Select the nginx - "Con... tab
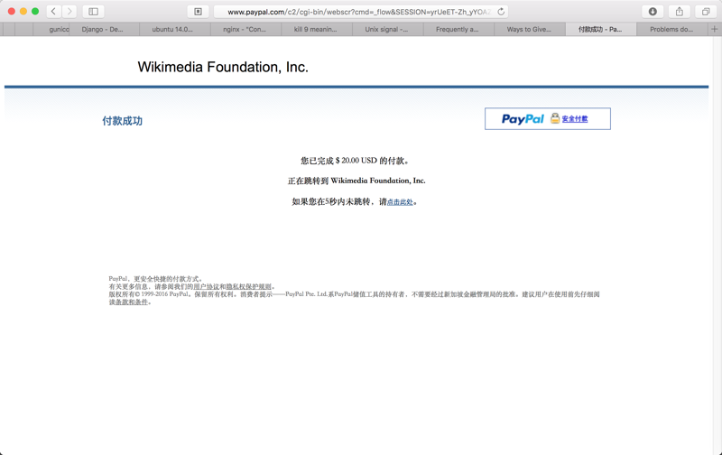The image size is (722, 455). (245, 29)
